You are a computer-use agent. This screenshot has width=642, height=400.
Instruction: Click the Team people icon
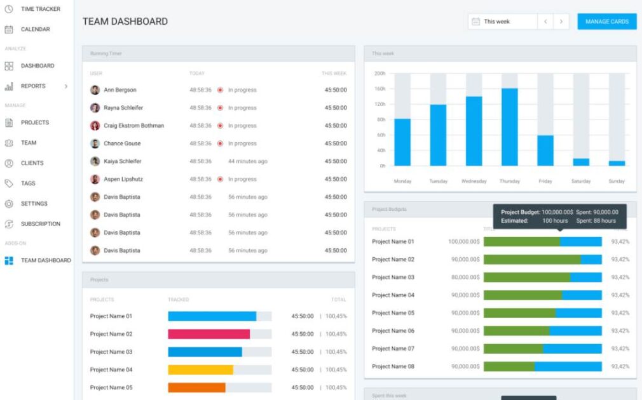pyautogui.click(x=9, y=143)
